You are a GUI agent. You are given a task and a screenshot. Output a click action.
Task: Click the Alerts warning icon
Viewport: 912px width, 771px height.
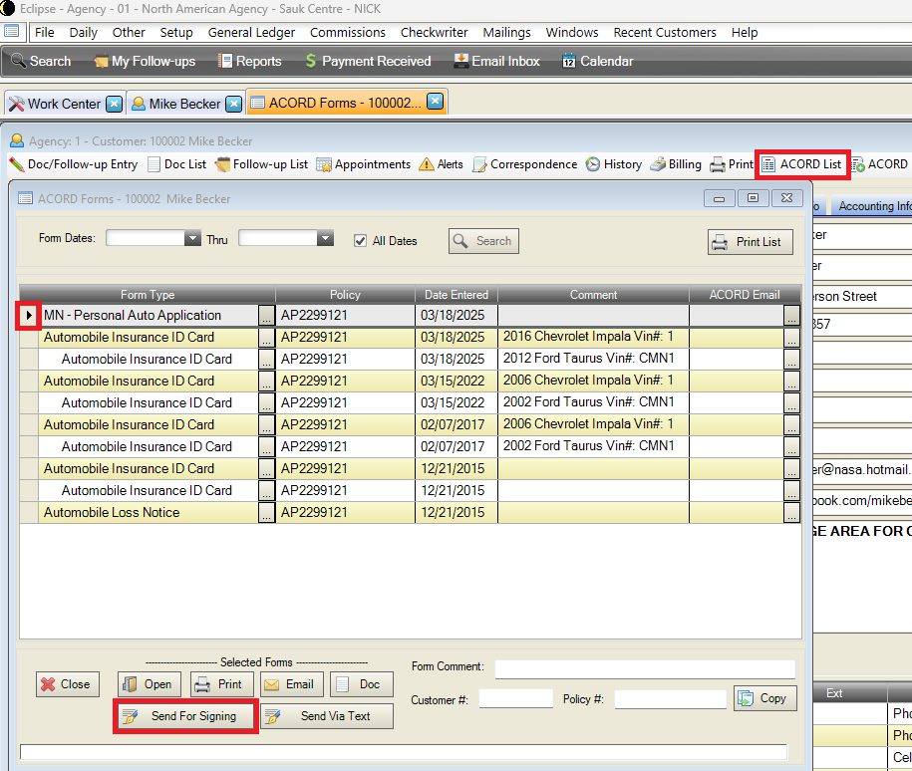pyautogui.click(x=426, y=164)
